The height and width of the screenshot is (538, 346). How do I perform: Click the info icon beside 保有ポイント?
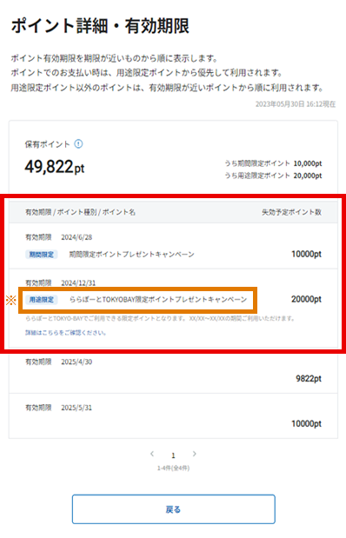(78, 144)
